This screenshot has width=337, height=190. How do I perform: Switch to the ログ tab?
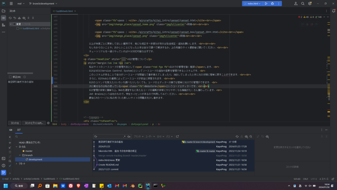tap(19, 130)
